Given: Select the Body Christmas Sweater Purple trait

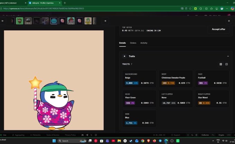Looking at the screenshot, I should tap(176, 79).
